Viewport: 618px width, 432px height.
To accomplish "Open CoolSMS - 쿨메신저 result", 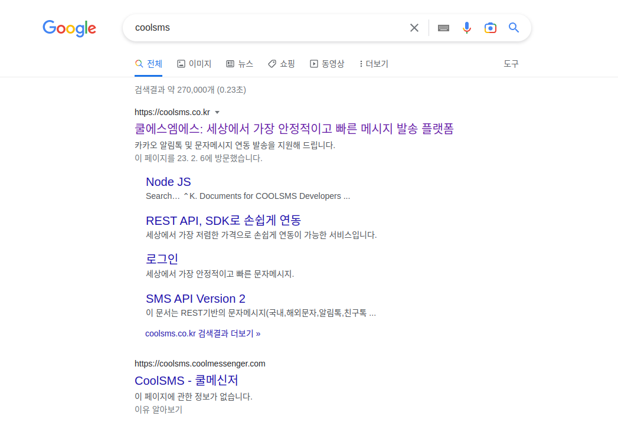I will pos(187,381).
